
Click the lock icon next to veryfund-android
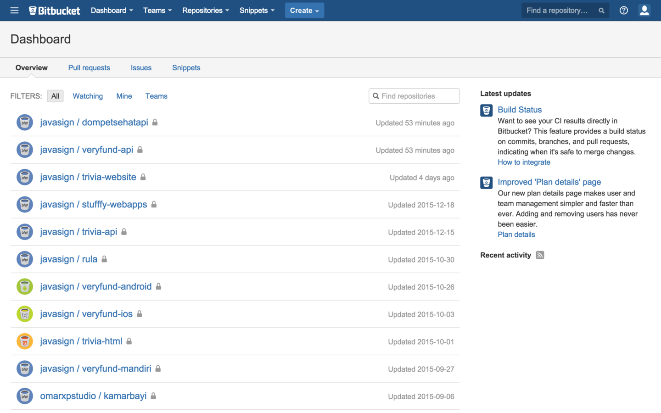coord(158,286)
